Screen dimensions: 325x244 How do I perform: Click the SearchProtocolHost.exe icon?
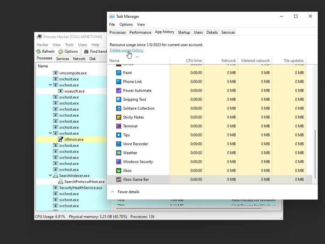61,181
